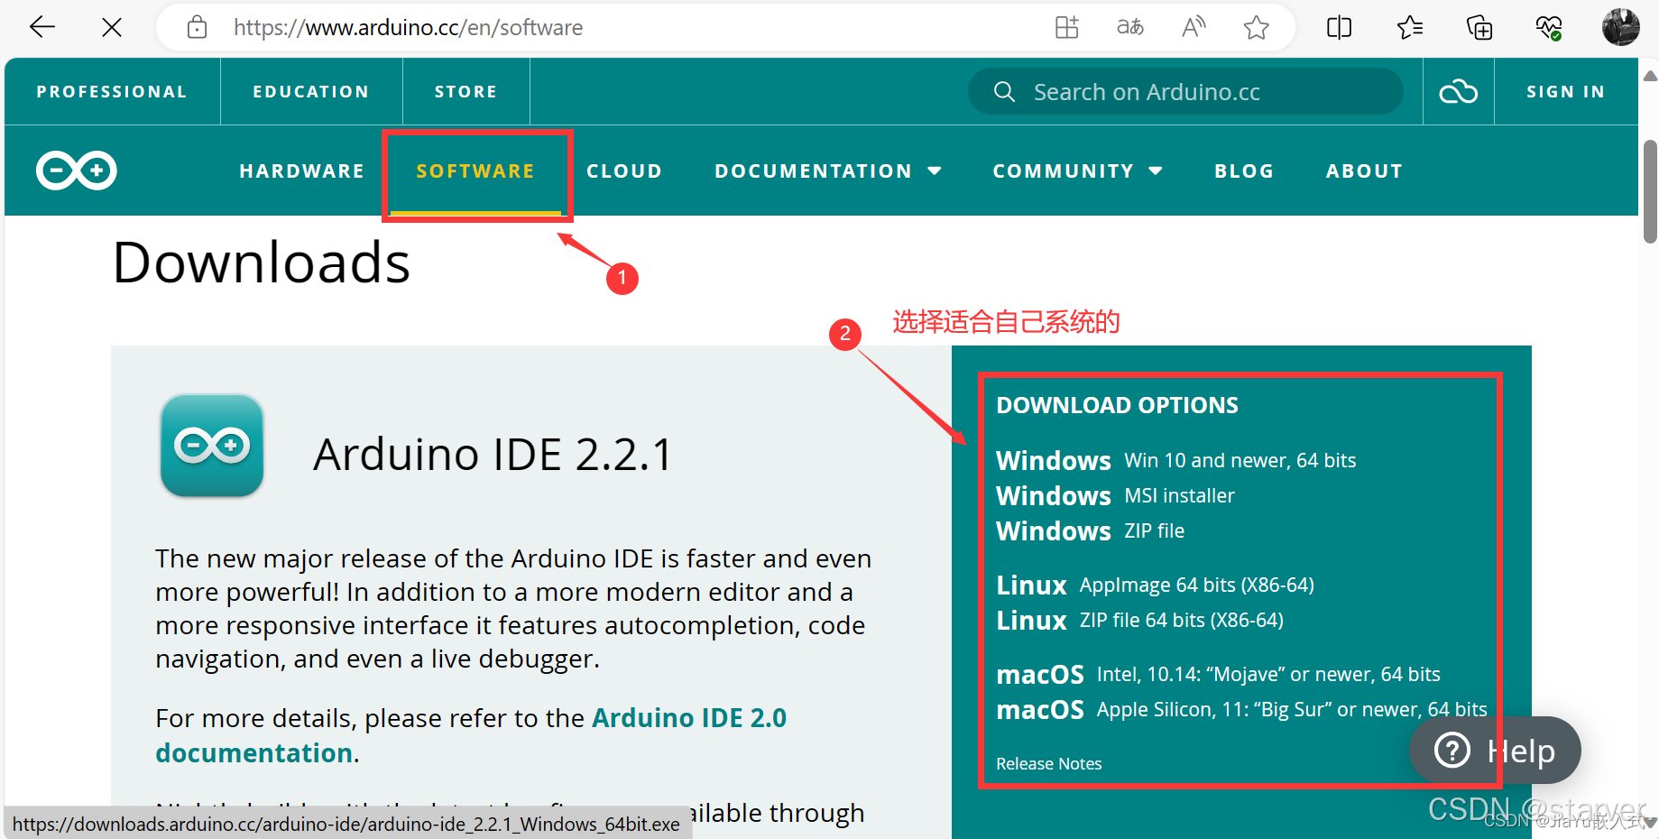Viewport: 1659px width, 839px height.
Task: Click the Arduino IDE 2.2.1 app icon
Action: click(x=212, y=445)
